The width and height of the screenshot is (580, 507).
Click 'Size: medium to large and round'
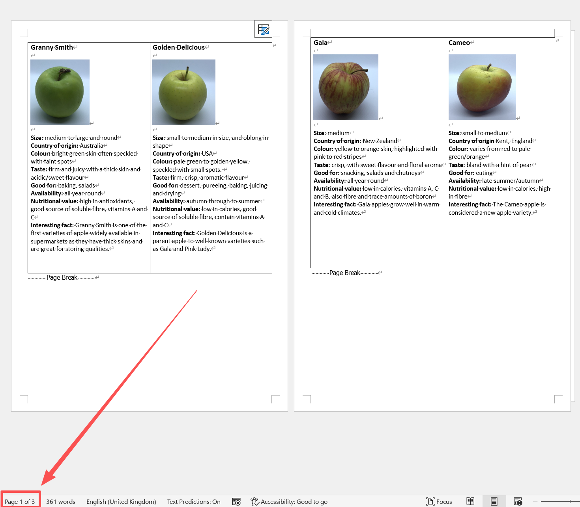pos(74,138)
